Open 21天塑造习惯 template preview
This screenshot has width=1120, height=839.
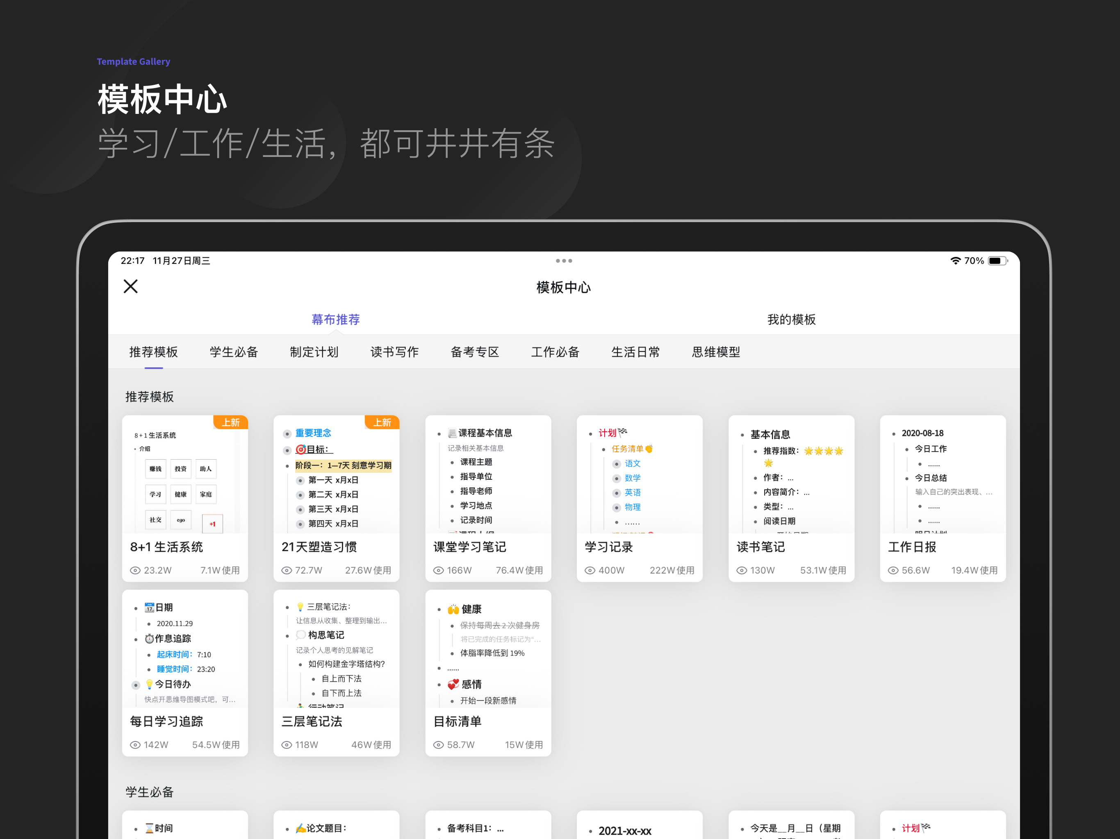point(336,474)
